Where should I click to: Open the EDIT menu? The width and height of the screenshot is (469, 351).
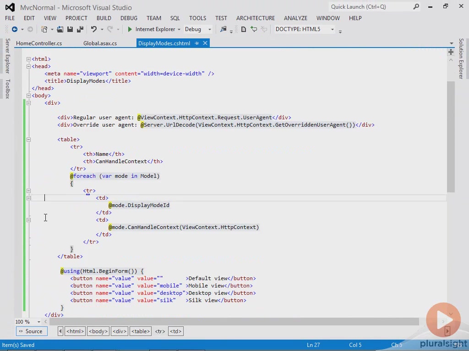[29, 18]
